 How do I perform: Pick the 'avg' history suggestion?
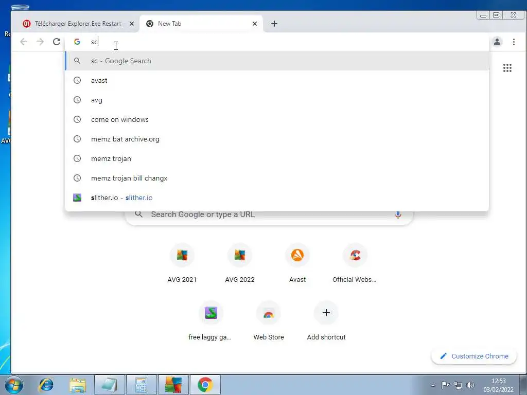click(277, 100)
